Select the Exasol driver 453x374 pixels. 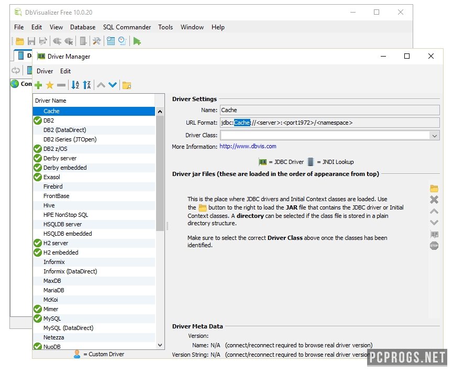pos(94,177)
